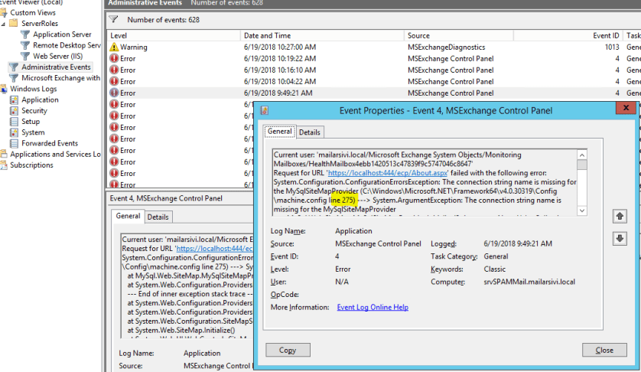This screenshot has width=641, height=372.
Task: Click the filter funnel icon above the event list
Action: coord(114,19)
